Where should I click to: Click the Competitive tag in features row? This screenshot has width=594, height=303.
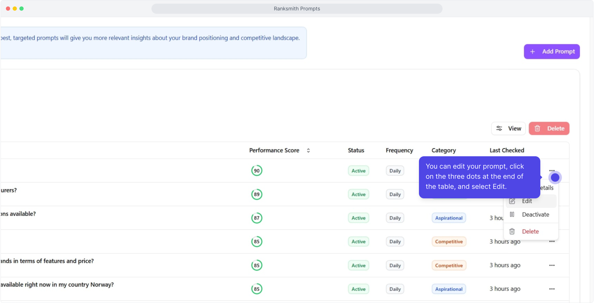point(449,265)
